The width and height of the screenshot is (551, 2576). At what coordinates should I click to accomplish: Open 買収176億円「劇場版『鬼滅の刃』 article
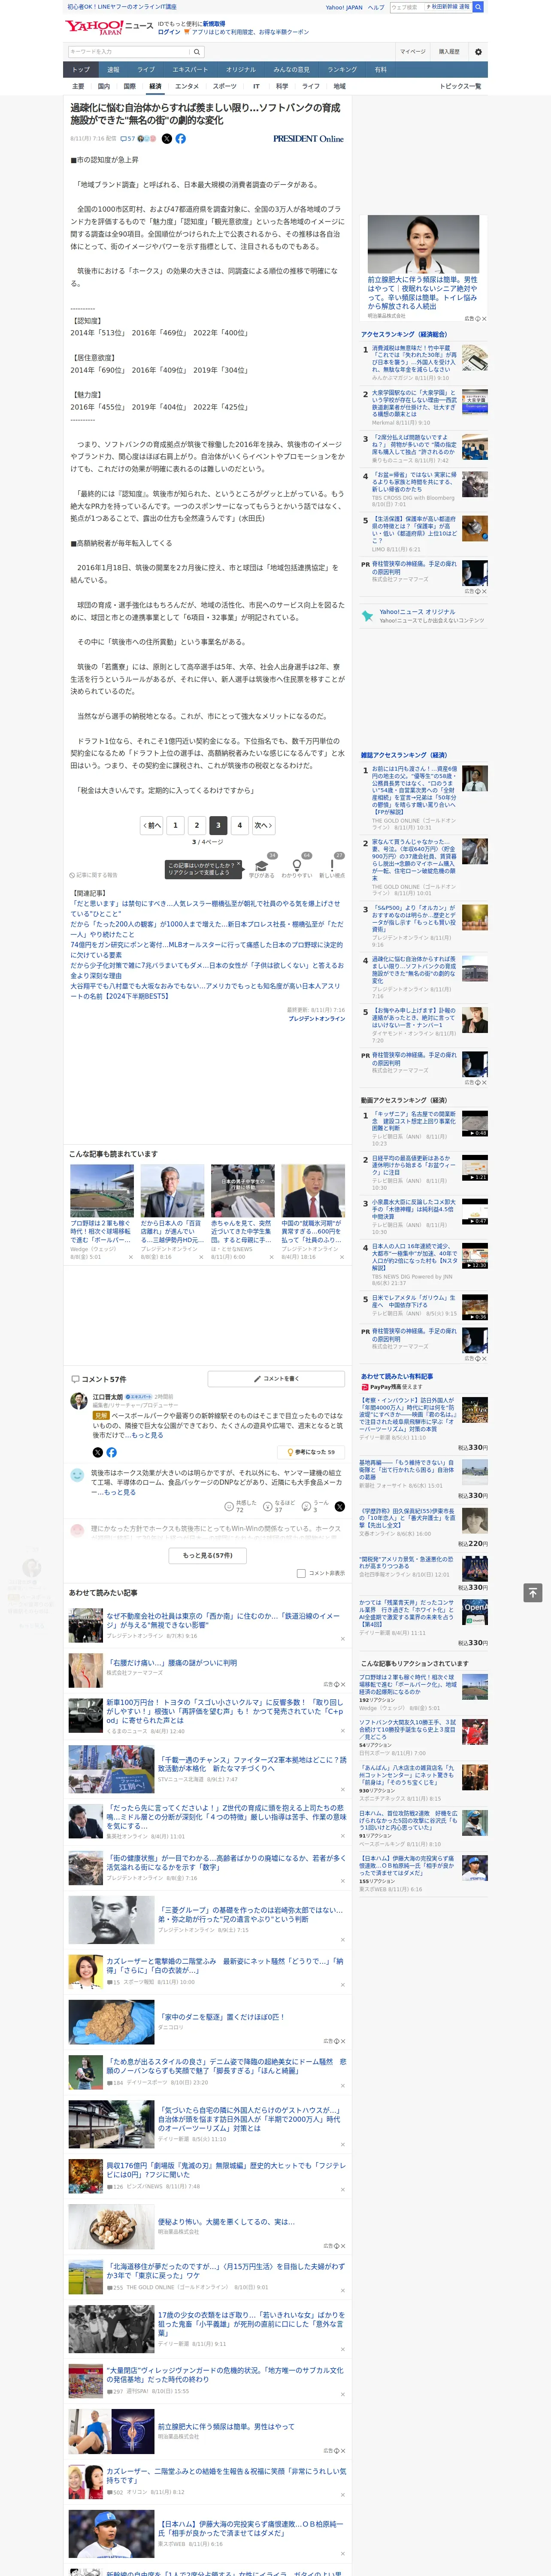pos(226,2170)
